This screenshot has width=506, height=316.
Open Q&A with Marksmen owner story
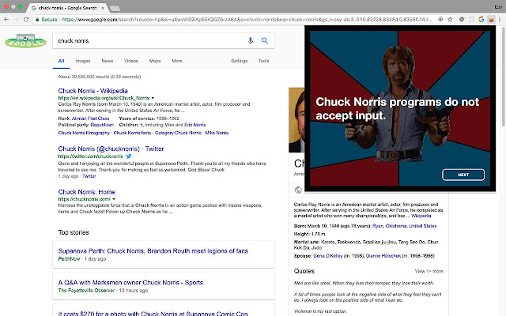tap(130, 283)
